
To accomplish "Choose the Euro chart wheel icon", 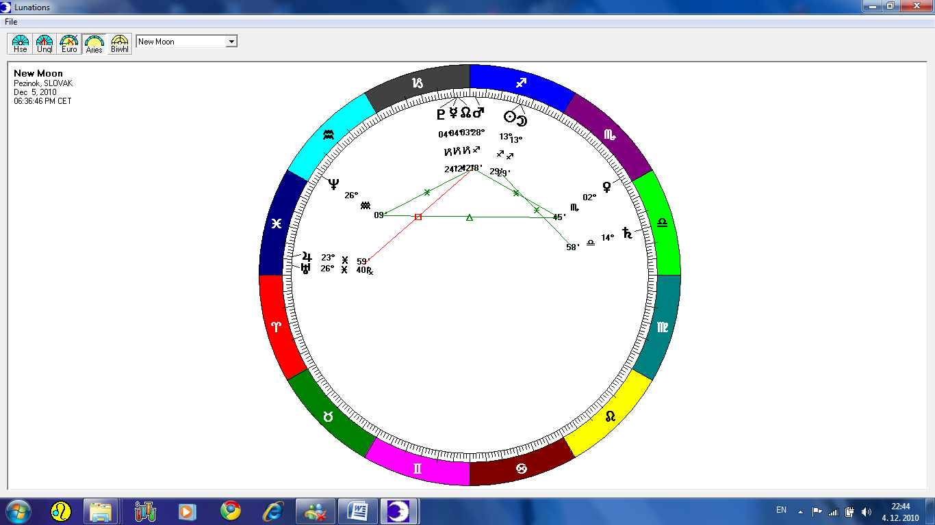I will point(69,44).
